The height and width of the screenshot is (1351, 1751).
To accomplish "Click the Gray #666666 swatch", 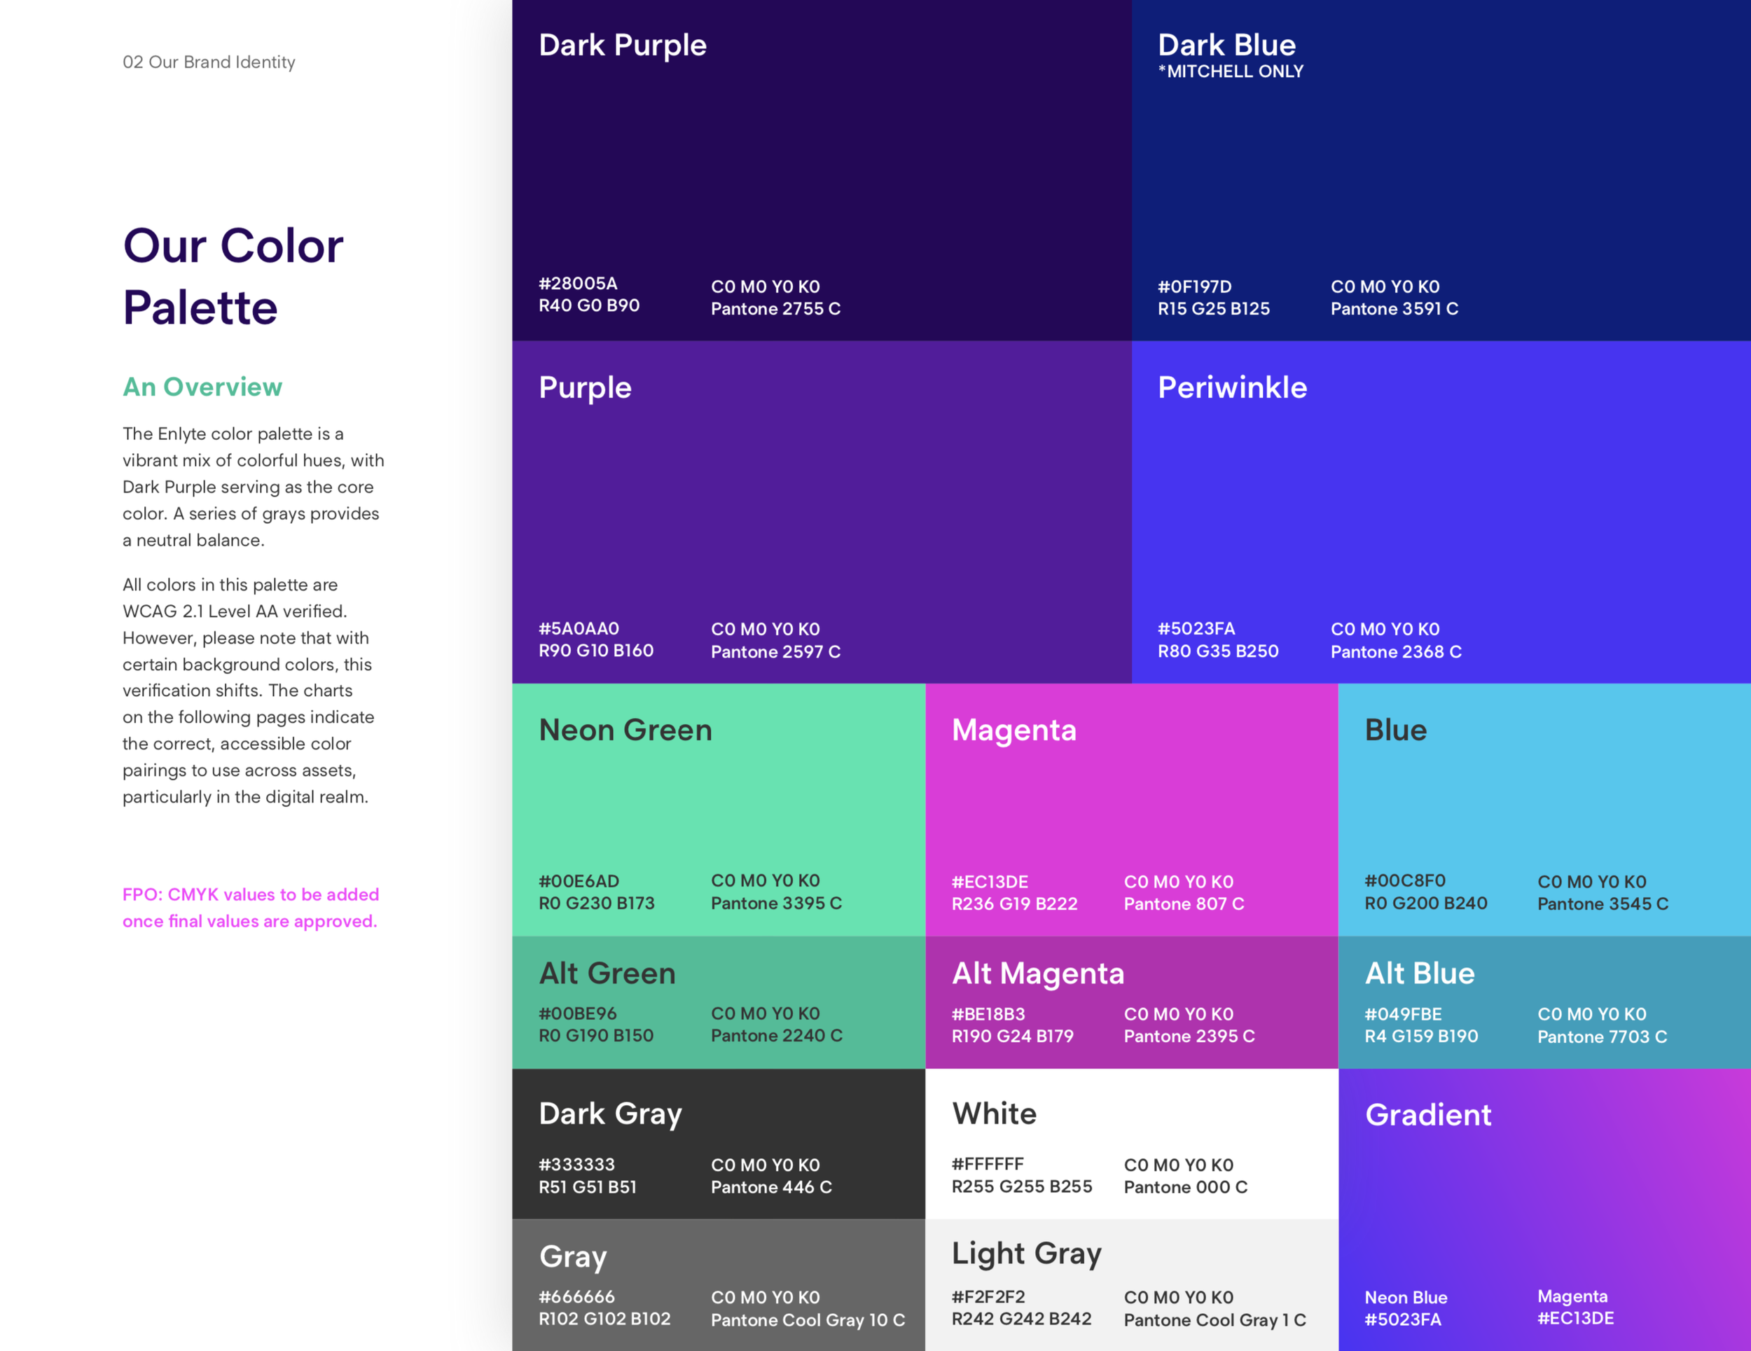I will [719, 1284].
